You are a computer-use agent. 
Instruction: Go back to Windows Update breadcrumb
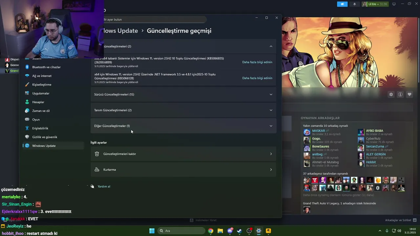[121, 31]
